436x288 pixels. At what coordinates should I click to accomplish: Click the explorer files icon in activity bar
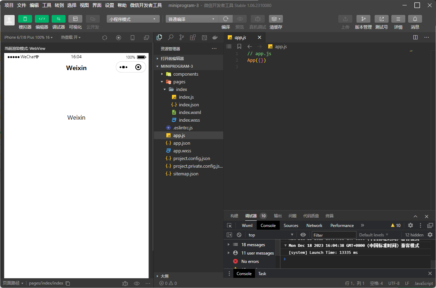tap(159, 37)
